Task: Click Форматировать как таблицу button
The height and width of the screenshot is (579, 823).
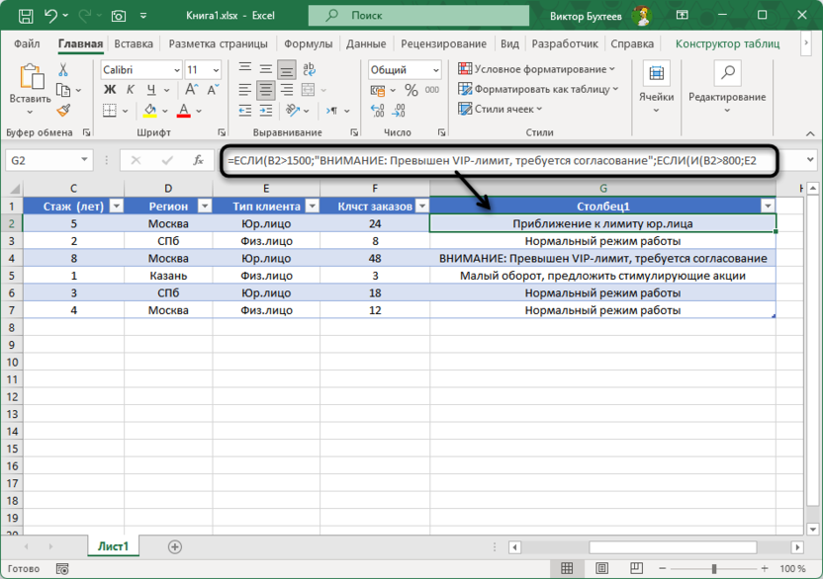Action: coord(537,89)
